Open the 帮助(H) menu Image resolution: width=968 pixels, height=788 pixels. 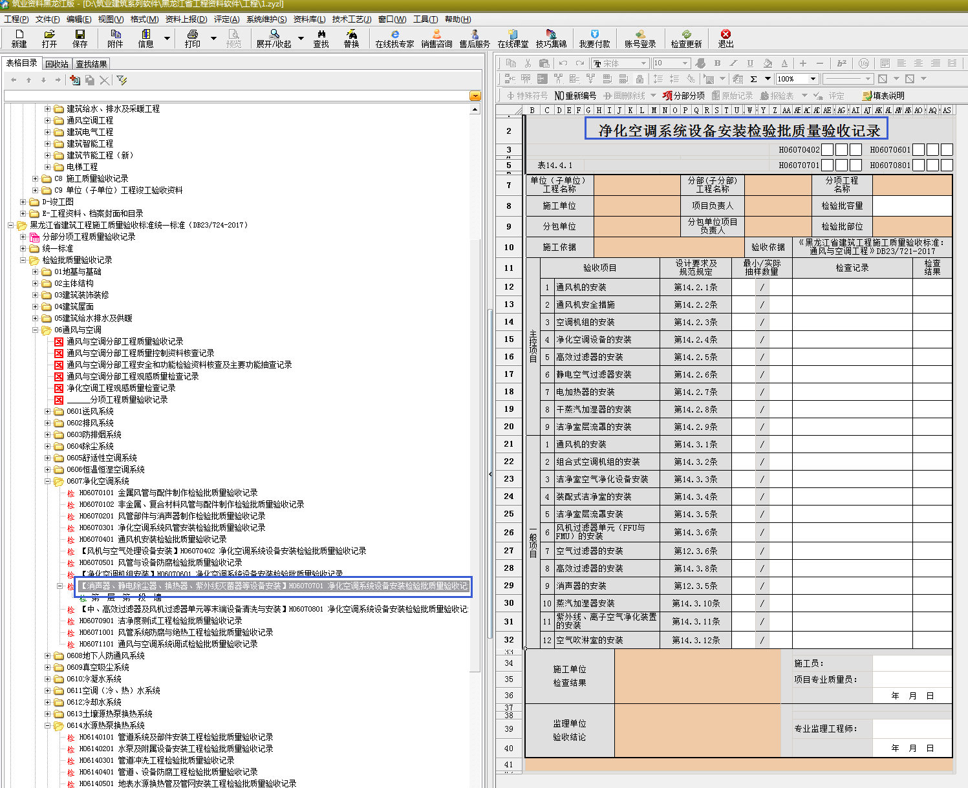pyautogui.click(x=458, y=19)
